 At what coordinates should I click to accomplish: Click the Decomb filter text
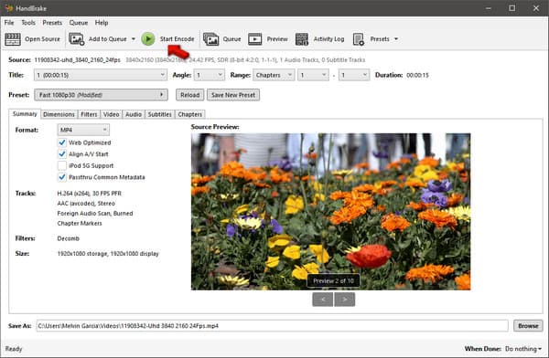(69, 238)
